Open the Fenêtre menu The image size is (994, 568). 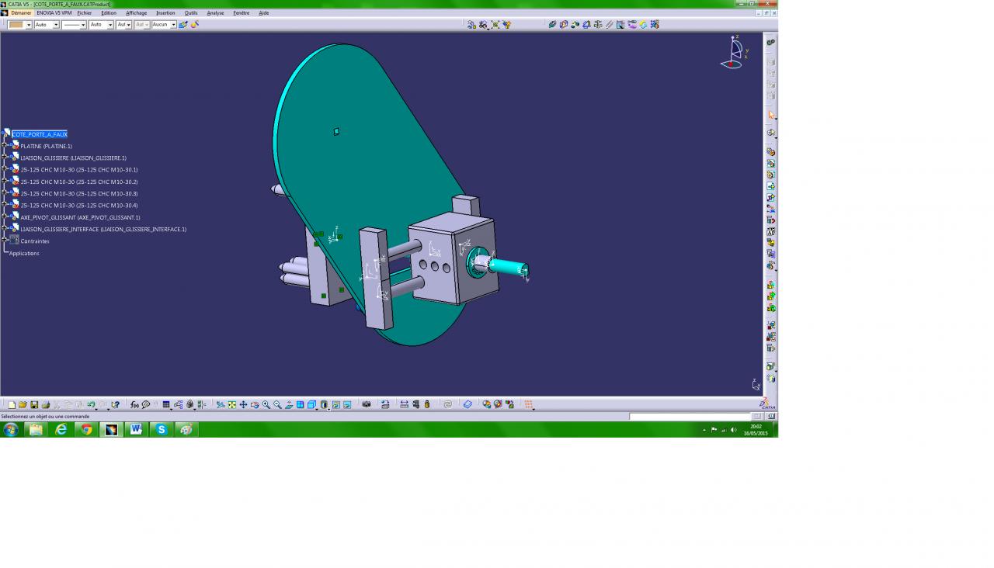click(x=241, y=13)
